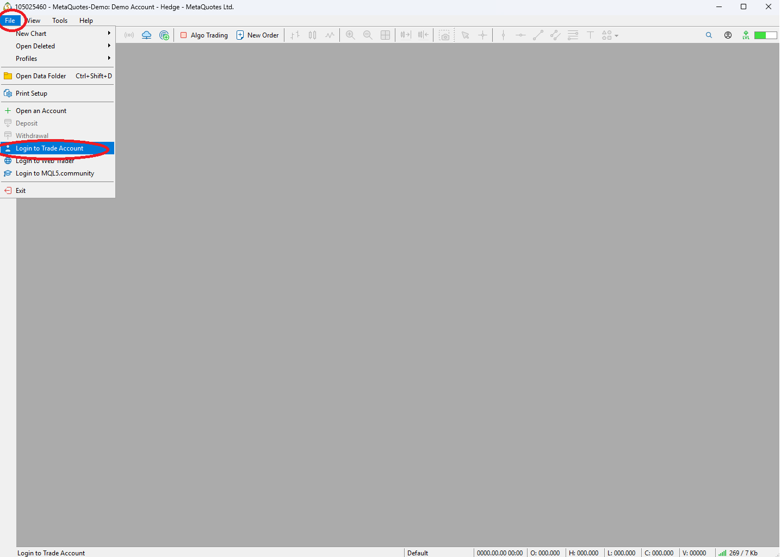Choose Print Setup from the File menu
Viewport: 781px width, 557px height.
pos(58,93)
